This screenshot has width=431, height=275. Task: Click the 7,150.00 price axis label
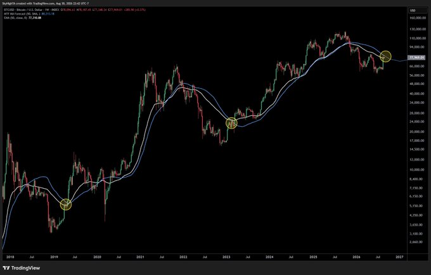(x=417, y=188)
